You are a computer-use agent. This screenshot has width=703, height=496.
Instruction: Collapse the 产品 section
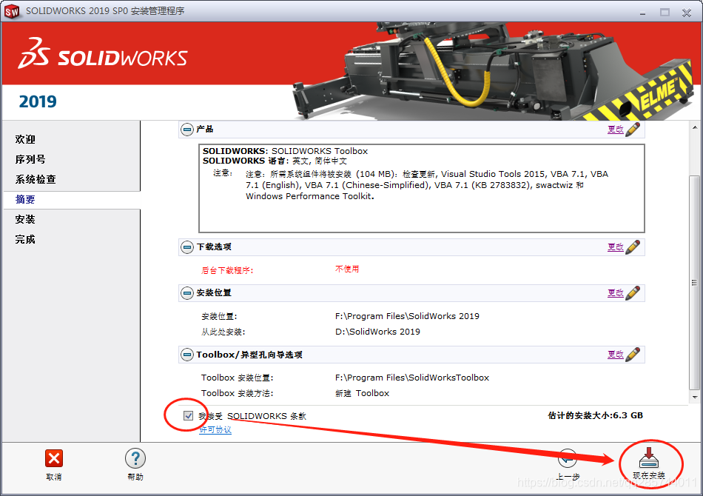(187, 130)
